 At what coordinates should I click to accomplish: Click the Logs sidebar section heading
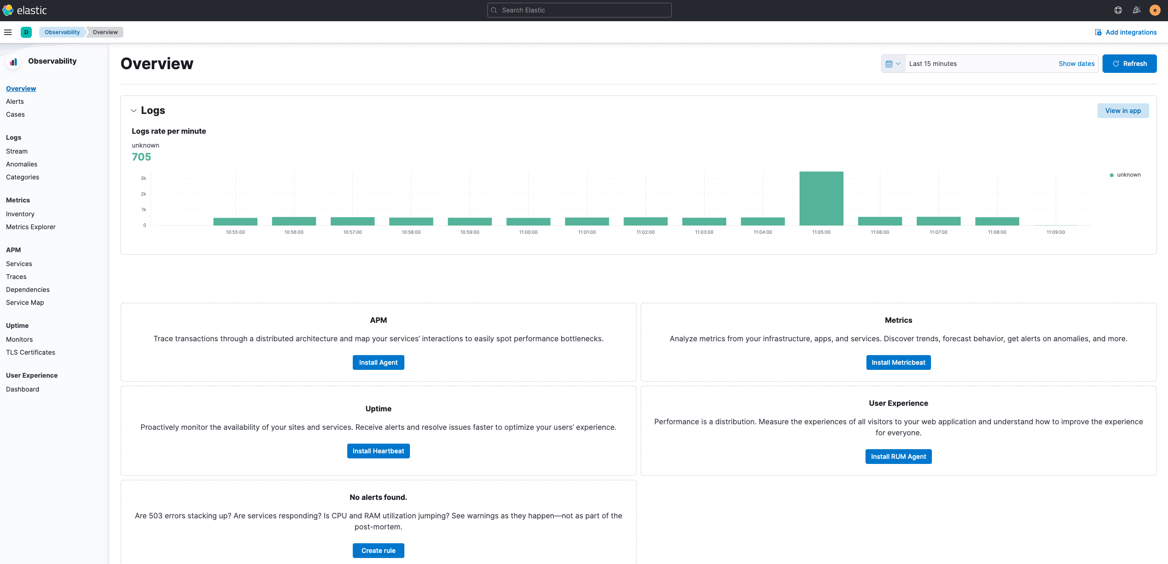click(13, 137)
